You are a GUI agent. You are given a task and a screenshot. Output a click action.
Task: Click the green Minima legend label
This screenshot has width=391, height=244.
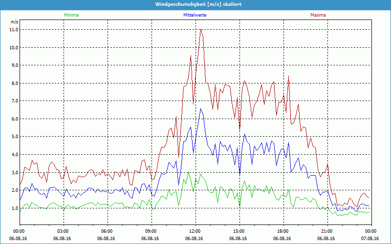[x=71, y=15]
